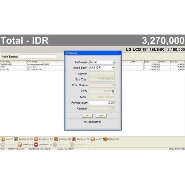Click the greyed Refresh Barang icon

pyautogui.click(x=72, y=144)
